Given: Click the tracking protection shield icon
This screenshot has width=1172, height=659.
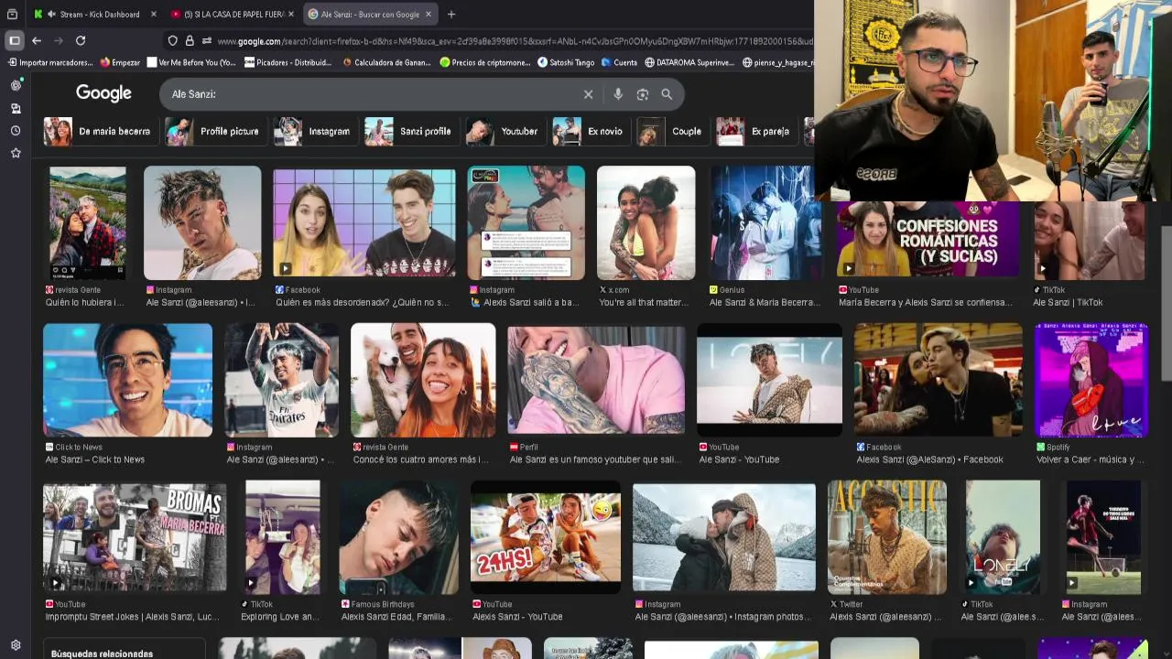Looking at the screenshot, I should [x=172, y=41].
